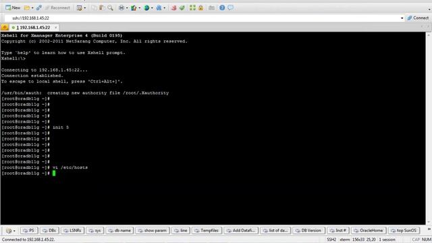The width and height of the screenshot is (432, 243).
Task: Click the link/disconnect chain icon
Action: point(39,7)
